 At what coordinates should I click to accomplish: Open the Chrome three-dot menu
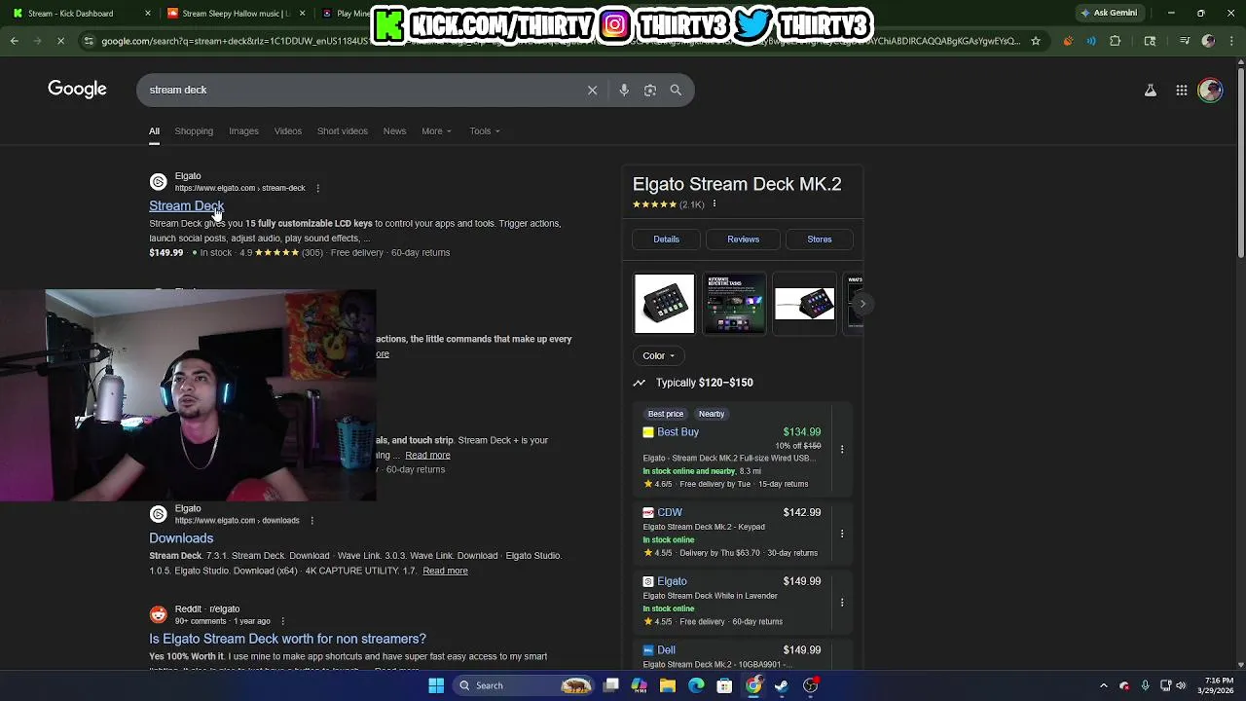point(1232,41)
